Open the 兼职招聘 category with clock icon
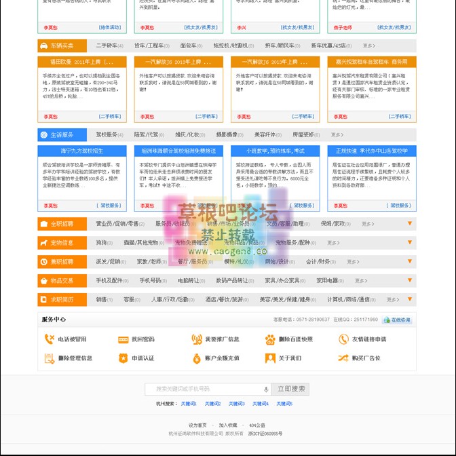This screenshot has width=456, height=456. click(62, 261)
